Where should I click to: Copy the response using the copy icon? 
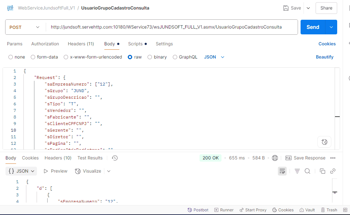[323, 171]
